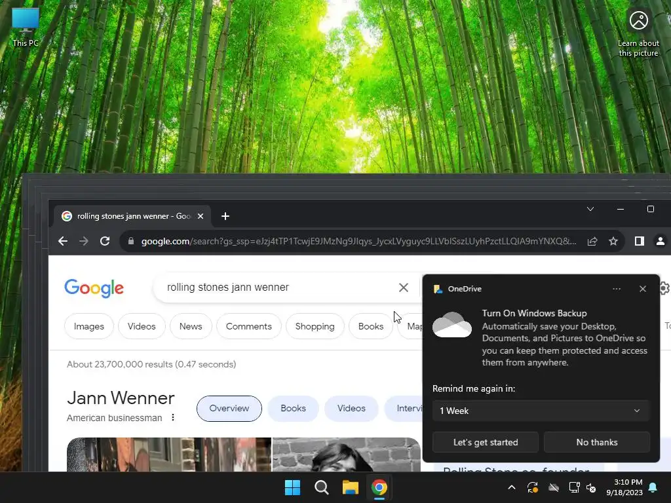Reload the Google search page
Screen dimensions: 671x503
point(105,241)
